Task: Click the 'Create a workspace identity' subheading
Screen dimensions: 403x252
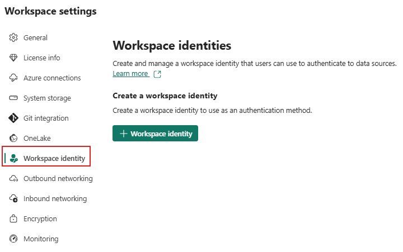Action: coord(165,96)
